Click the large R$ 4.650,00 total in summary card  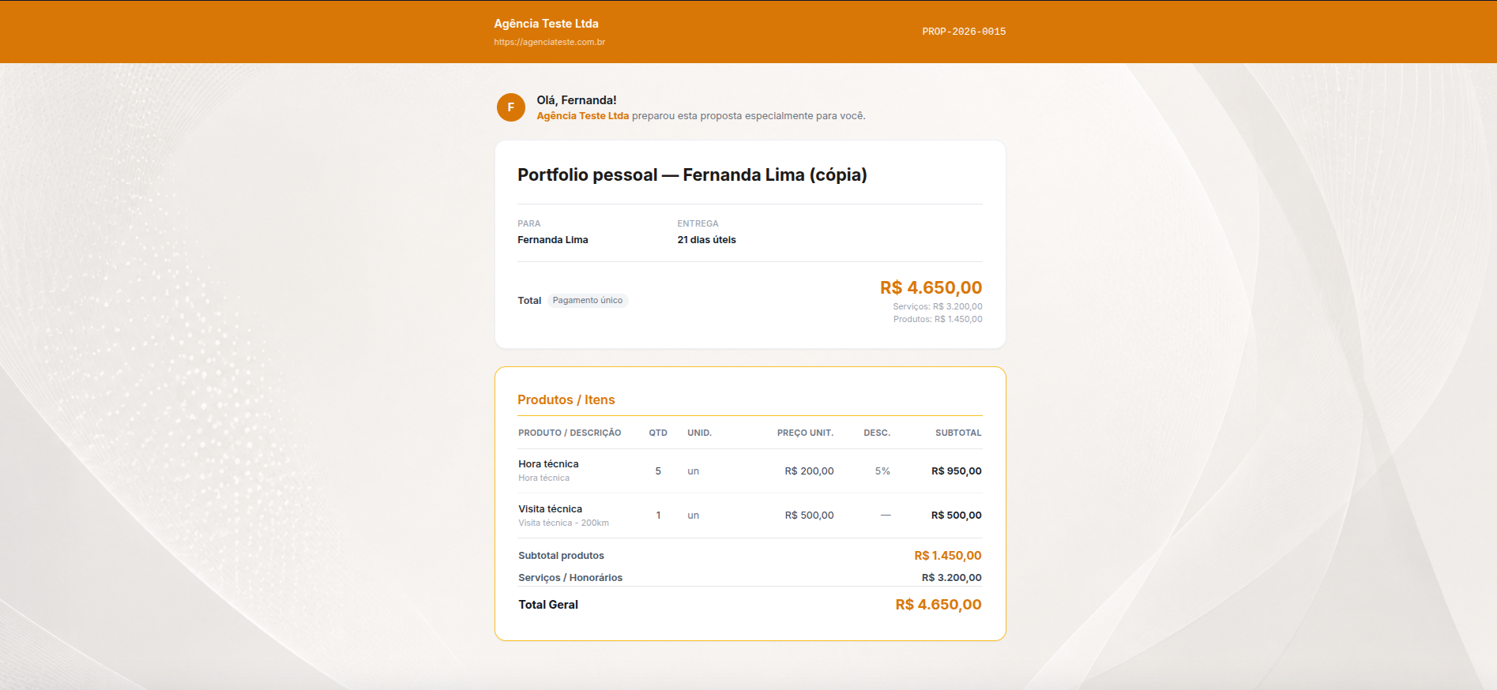coord(931,288)
